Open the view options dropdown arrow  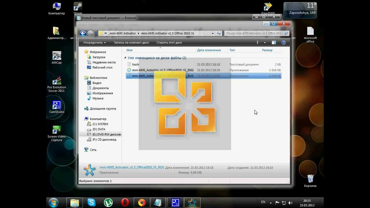point(265,42)
